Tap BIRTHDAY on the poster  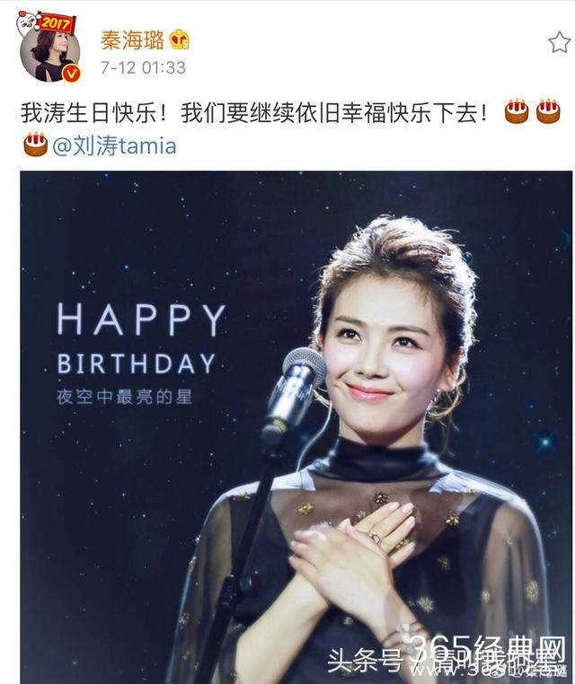137,364
